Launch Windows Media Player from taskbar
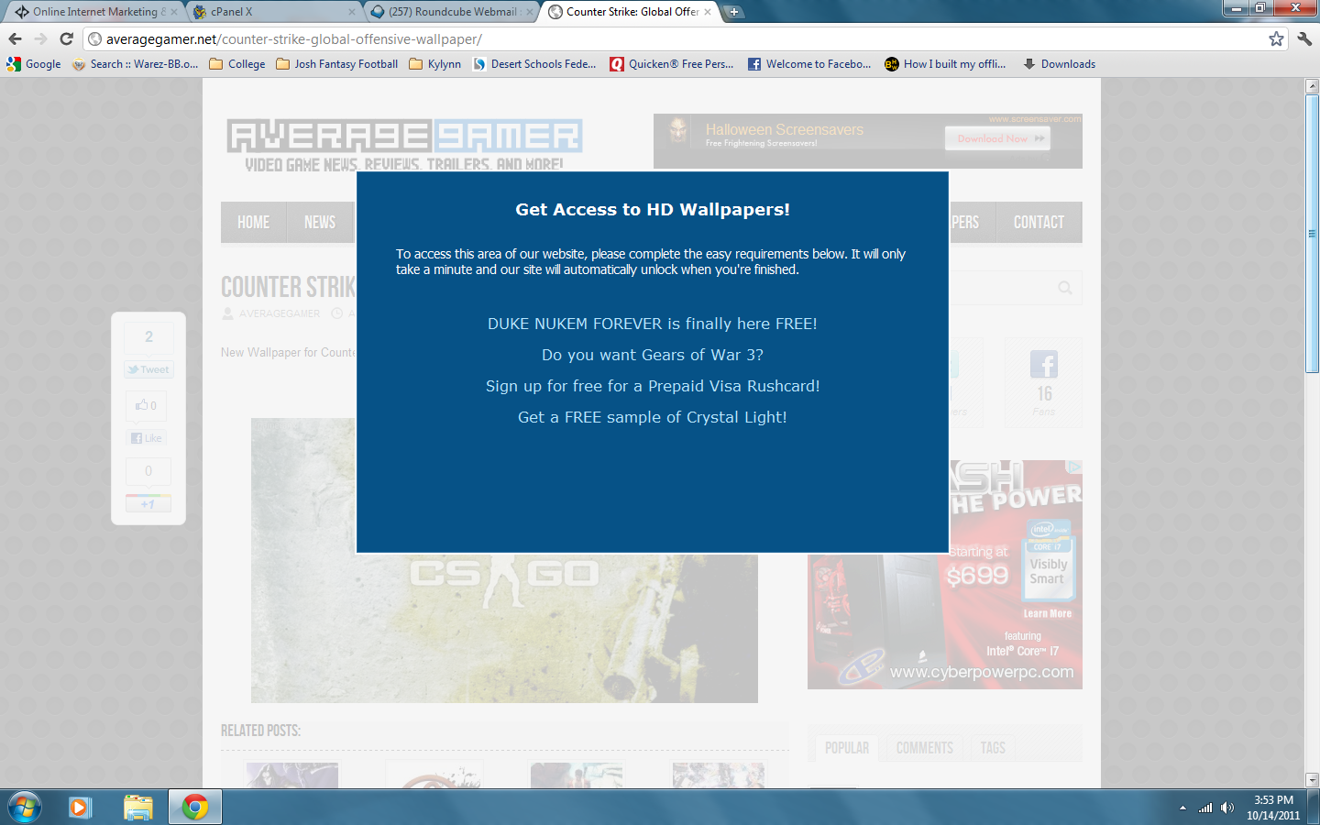The image size is (1320, 825). tap(81, 808)
